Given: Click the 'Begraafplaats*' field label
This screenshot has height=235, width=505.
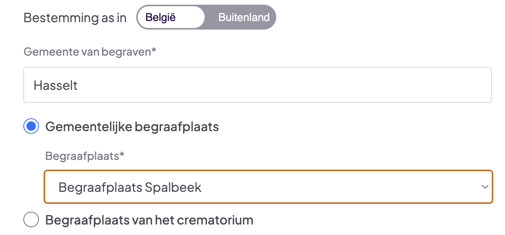Looking at the screenshot, I should pyautogui.click(x=85, y=156).
